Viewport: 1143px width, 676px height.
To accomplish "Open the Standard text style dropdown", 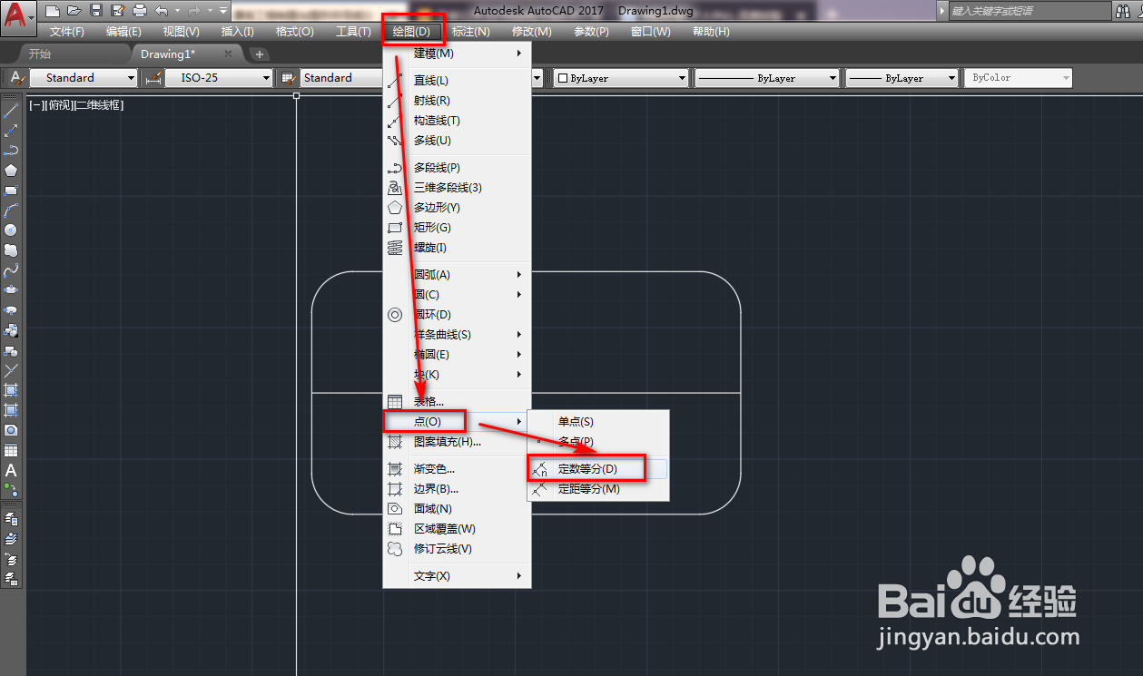I will [84, 78].
